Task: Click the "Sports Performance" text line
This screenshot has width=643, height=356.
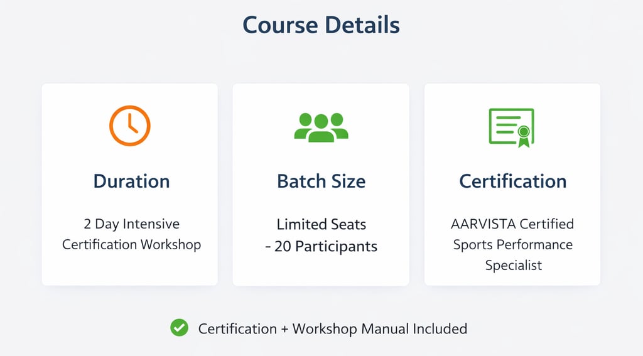Action: point(512,244)
